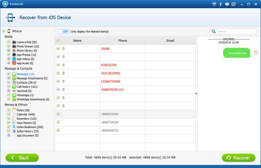Uncheck the Reminders (125) checkbox

tap(9, 119)
